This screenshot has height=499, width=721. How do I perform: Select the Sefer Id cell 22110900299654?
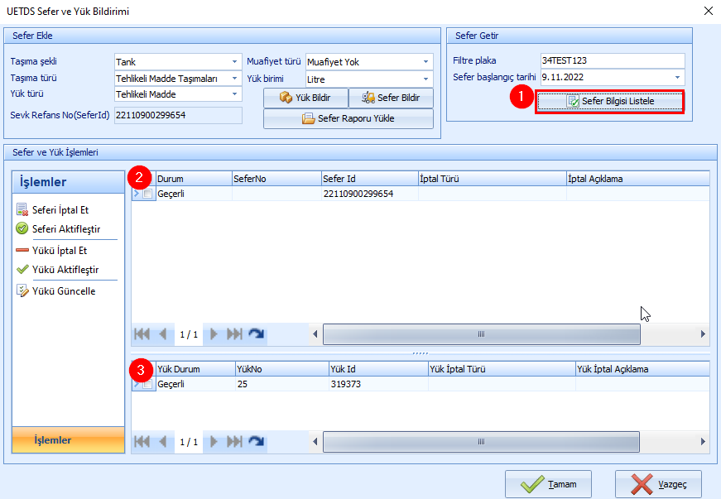370,194
